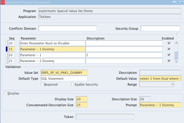Select parameter Enter Parameter Num to Disable
This screenshot has width=184, height=123.
(x=52, y=43)
